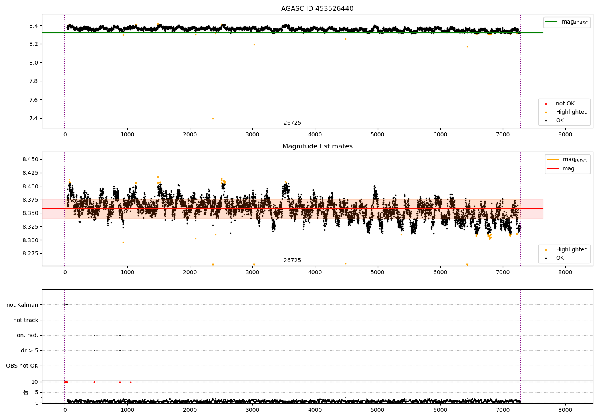Viewport: 599px width, 419px height.
Task: Click 'OK' legend label in the top plot
Action: click(560, 120)
